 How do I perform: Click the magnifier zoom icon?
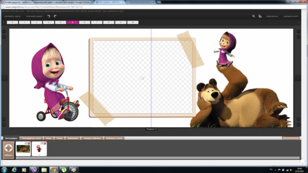pyautogui.click(x=254, y=16)
